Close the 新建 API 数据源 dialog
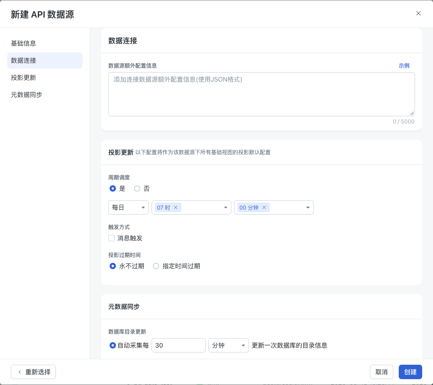This screenshot has width=433, height=385. click(419, 13)
